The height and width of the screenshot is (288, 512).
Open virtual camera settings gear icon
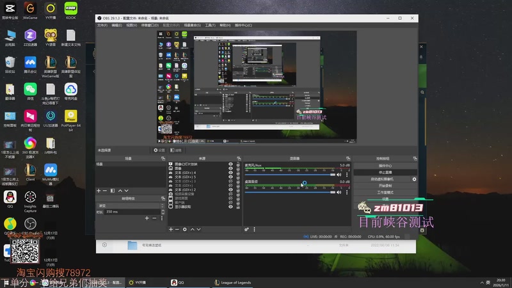pos(414,179)
